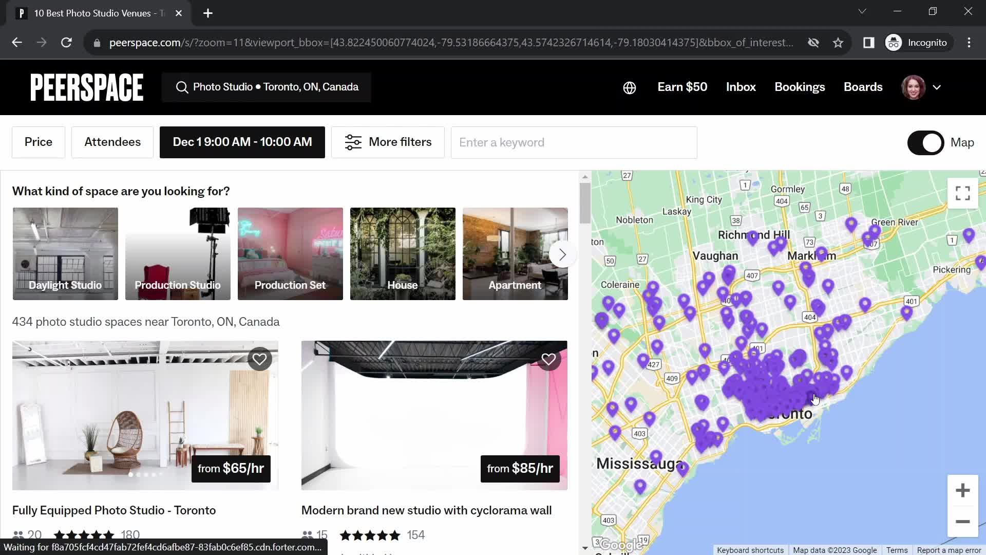Open the map fullscreen expand icon
This screenshot has width=986, height=555.
963,193
